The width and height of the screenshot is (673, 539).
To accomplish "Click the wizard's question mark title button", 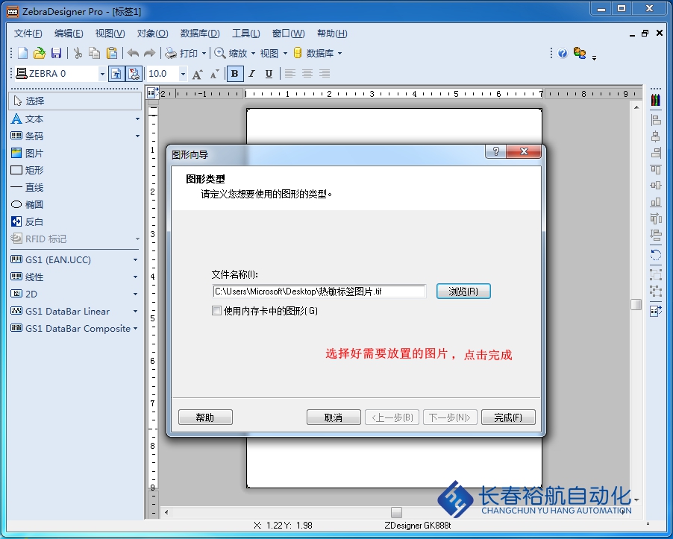I will 495,151.
